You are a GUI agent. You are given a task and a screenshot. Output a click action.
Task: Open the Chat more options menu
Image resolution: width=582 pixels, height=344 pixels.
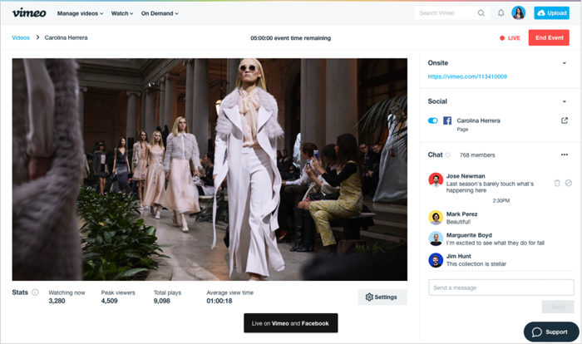565,155
